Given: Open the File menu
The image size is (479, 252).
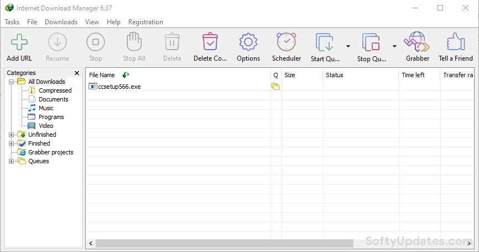Looking at the screenshot, I should [32, 22].
